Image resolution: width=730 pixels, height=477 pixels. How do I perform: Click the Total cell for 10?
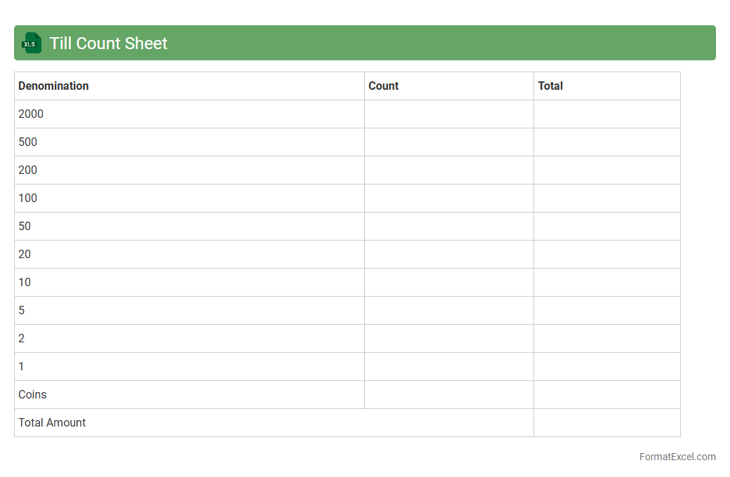click(x=606, y=282)
